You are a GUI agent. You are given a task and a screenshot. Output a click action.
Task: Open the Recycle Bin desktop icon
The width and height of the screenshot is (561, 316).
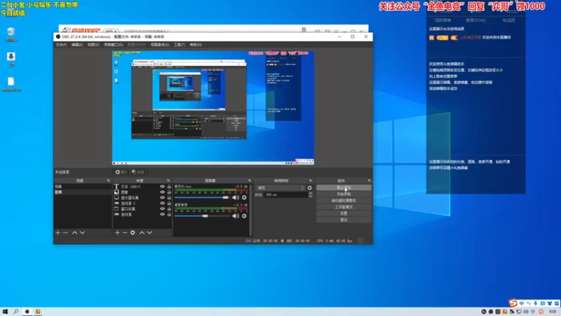click(11, 34)
